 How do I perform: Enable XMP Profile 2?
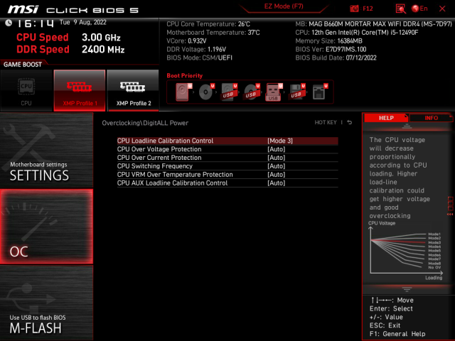pyautogui.click(x=134, y=90)
